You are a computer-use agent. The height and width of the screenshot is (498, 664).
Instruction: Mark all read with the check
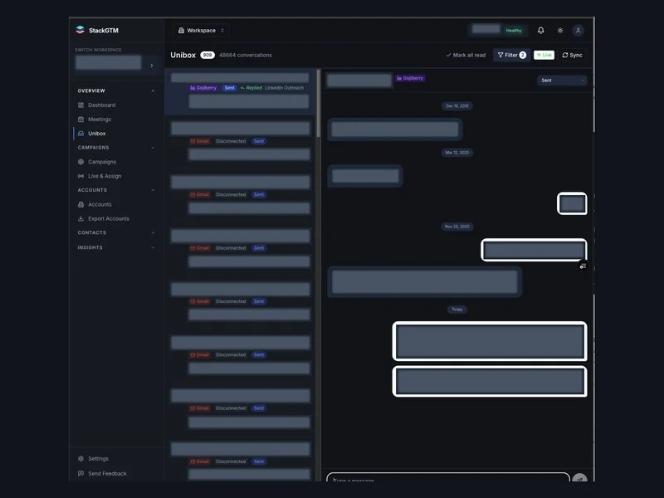[x=466, y=55]
